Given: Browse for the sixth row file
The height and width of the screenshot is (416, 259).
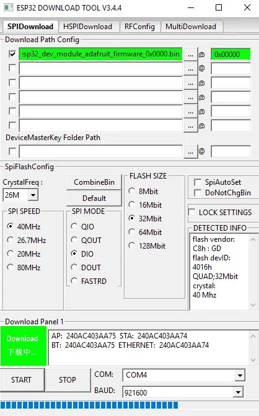Looking at the screenshot, I should 190,126.
